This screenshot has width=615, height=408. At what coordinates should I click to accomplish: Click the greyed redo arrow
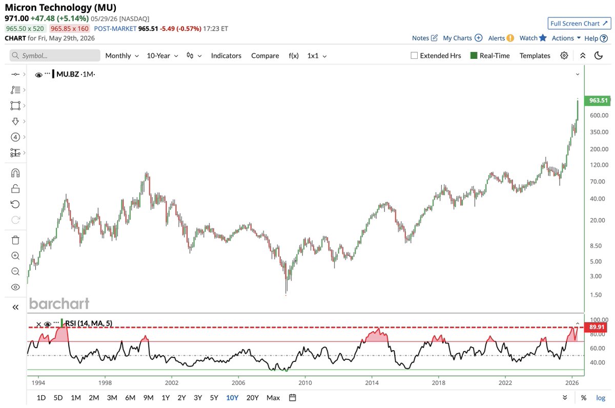(x=15, y=220)
